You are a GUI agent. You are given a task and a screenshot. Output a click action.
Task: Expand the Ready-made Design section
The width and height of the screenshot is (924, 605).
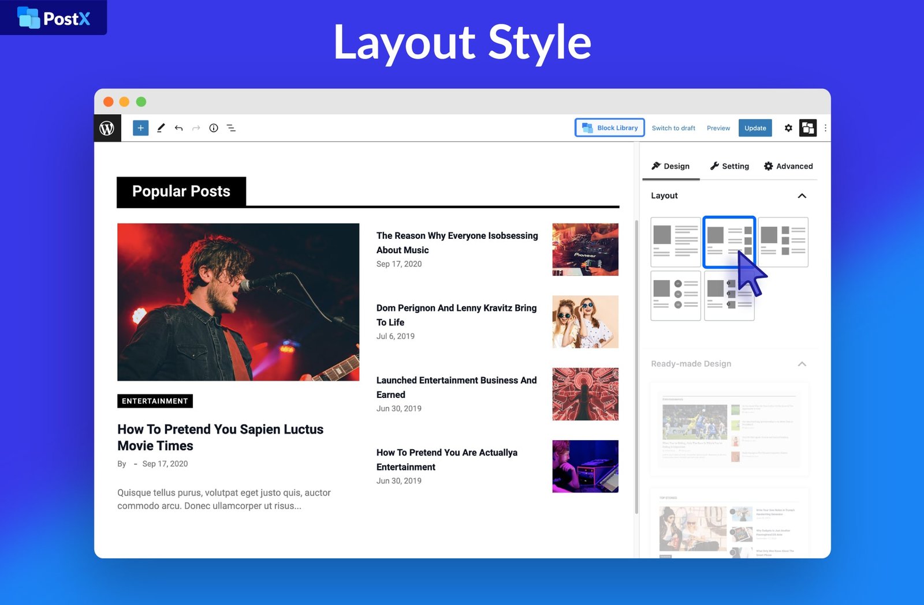802,364
